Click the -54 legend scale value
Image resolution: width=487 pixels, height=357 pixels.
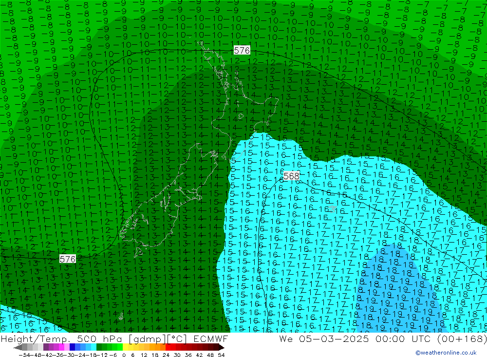tap(24, 355)
